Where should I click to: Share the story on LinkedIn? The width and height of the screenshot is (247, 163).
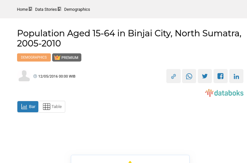(236, 76)
